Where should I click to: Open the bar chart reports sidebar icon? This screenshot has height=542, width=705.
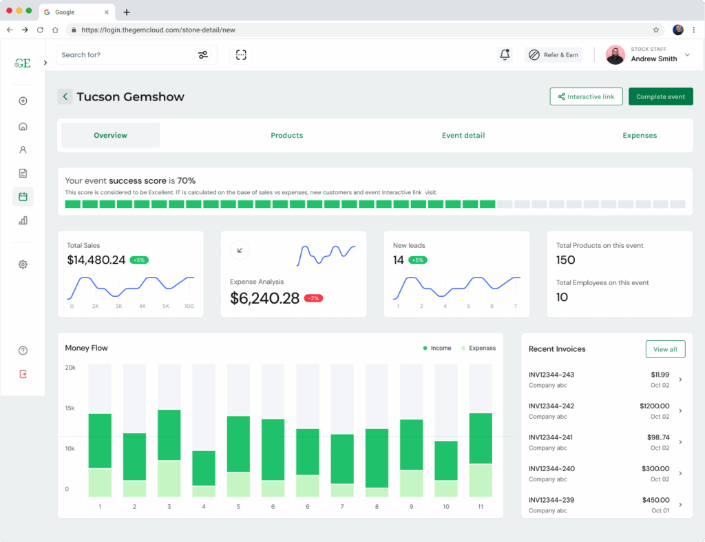(x=23, y=220)
